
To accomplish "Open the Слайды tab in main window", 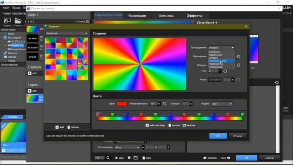I will (13, 117).
